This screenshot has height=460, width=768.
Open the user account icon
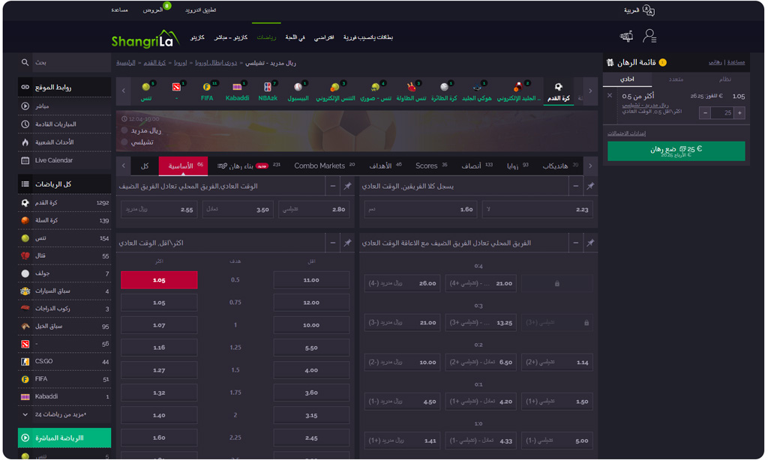coord(649,36)
